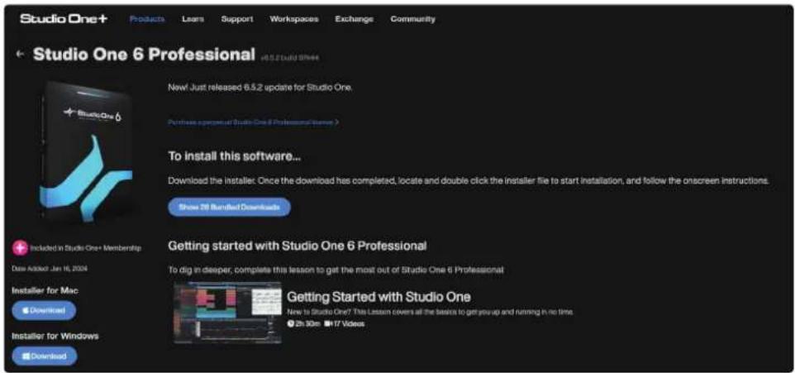Screen dimensions: 795x373
Task: Go to the Workspaces section
Action: [x=294, y=19]
